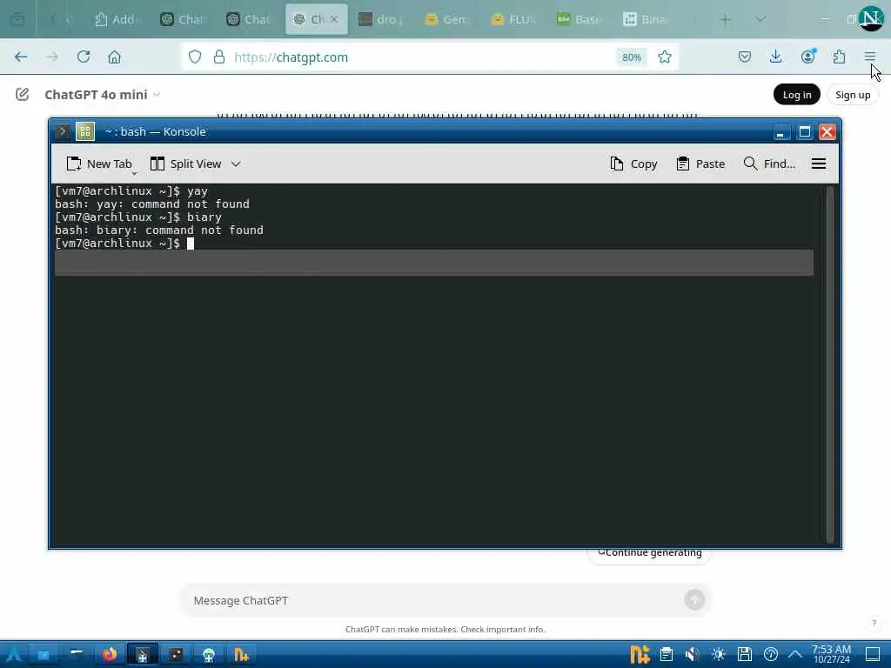The image size is (891, 668).
Task: Activate Split View in Konsole
Action: [185, 164]
